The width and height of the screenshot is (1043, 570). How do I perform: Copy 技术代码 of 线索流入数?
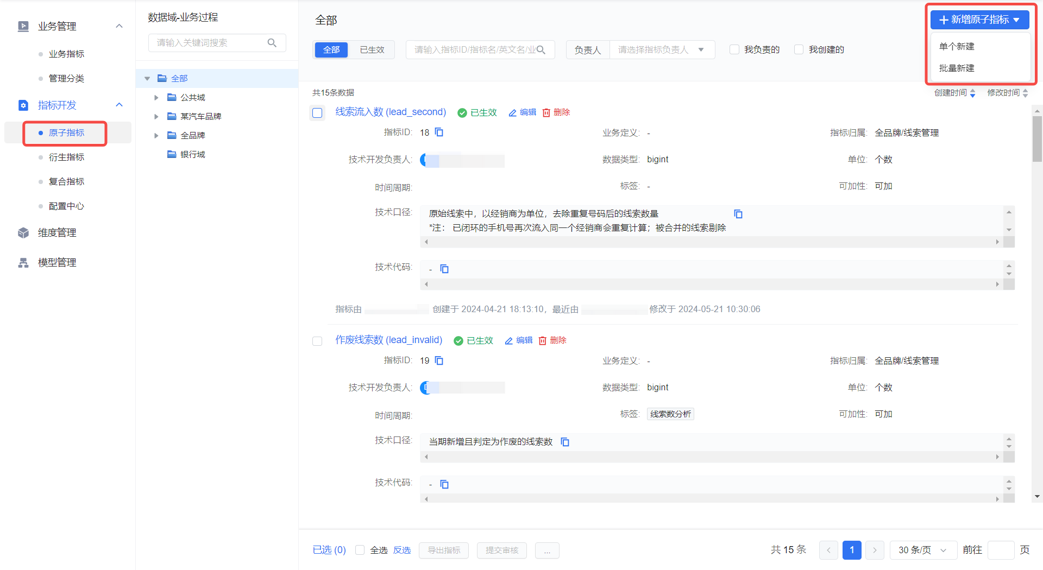pos(444,269)
